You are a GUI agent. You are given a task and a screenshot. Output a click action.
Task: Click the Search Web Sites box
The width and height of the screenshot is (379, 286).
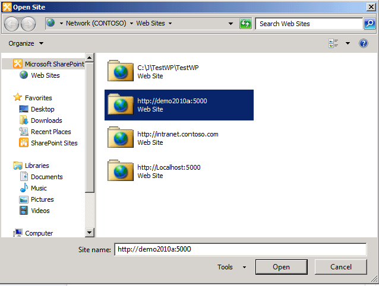[309, 24]
